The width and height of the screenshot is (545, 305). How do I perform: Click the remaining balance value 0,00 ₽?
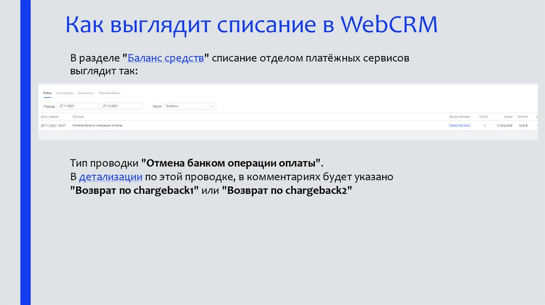point(524,125)
